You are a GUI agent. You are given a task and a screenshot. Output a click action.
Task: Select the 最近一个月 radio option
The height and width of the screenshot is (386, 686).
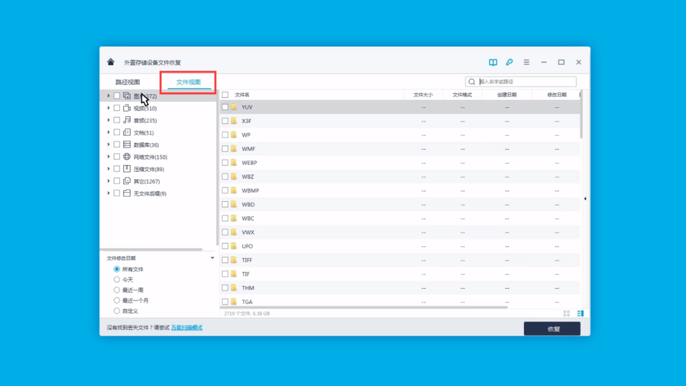point(117,300)
